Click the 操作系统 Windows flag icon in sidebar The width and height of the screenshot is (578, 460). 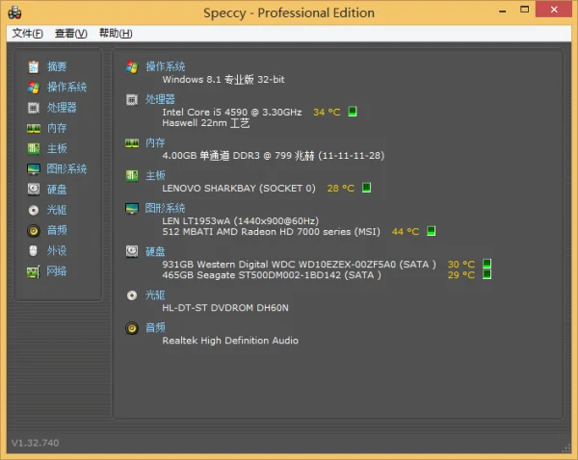(x=34, y=88)
